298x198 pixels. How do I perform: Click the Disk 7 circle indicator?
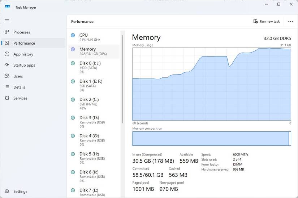pos(73,190)
